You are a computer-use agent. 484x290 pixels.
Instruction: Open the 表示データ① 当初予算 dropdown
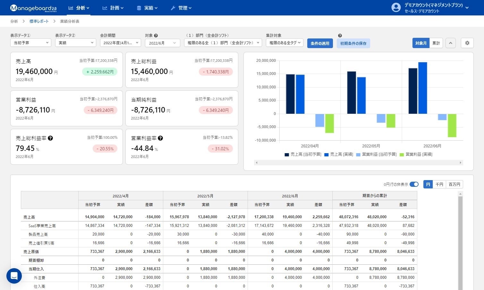[x=31, y=43]
